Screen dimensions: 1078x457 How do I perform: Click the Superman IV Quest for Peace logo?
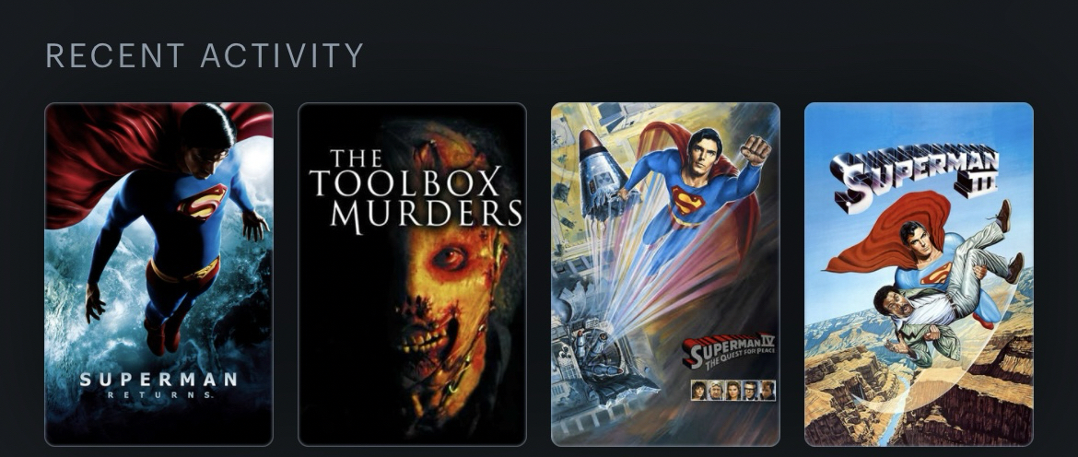(730, 351)
